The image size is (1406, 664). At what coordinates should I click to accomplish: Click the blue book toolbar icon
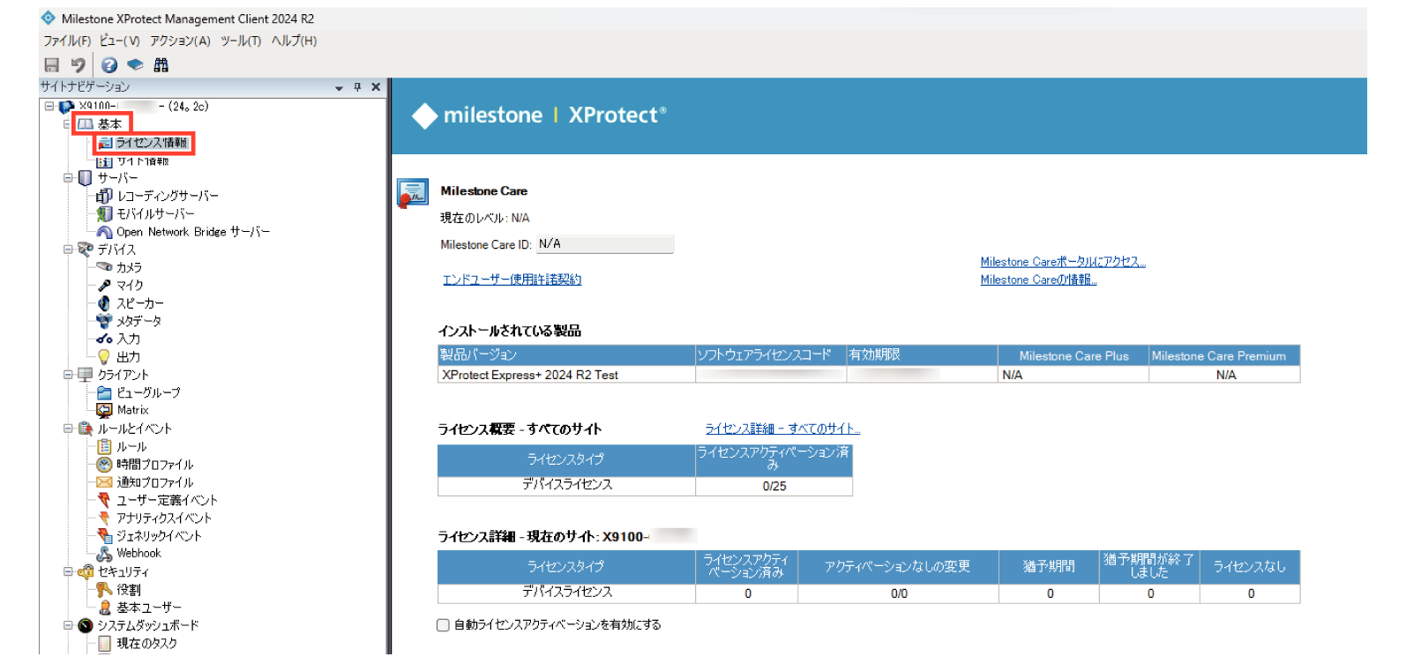(x=135, y=64)
